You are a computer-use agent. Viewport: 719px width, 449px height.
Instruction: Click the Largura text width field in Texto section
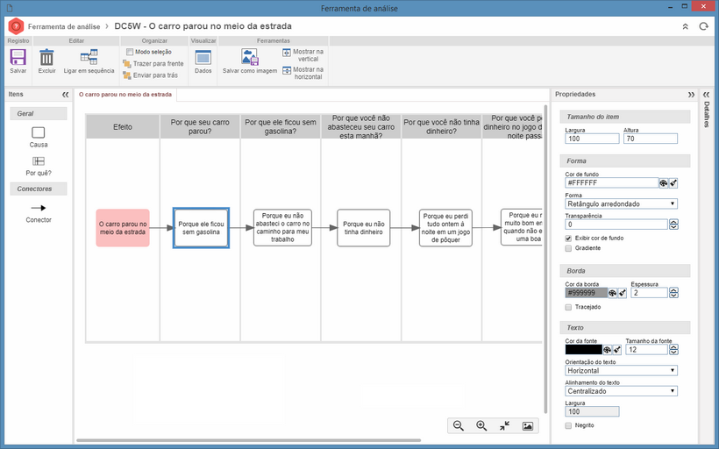pos(592,411)
